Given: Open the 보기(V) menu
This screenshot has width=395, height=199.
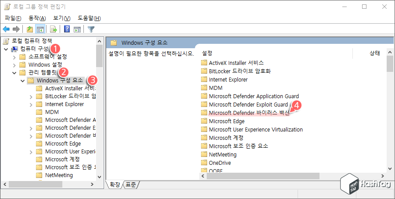Looking at the screenshot, I should (x=62, y=18).
